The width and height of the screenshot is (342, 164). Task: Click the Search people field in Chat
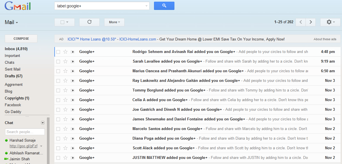tap(25, 132)
